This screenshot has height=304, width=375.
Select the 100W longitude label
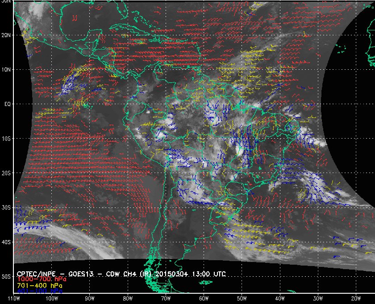(52, 299)
